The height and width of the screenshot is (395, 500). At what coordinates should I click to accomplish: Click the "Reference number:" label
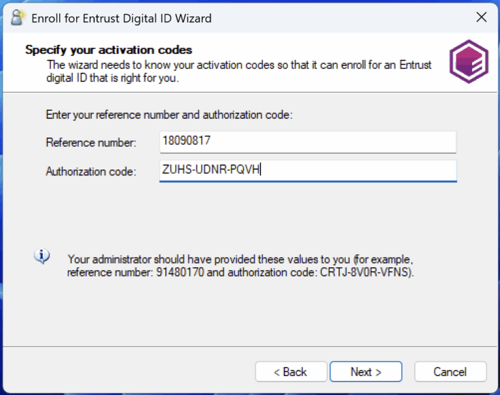tap(91, 143)
